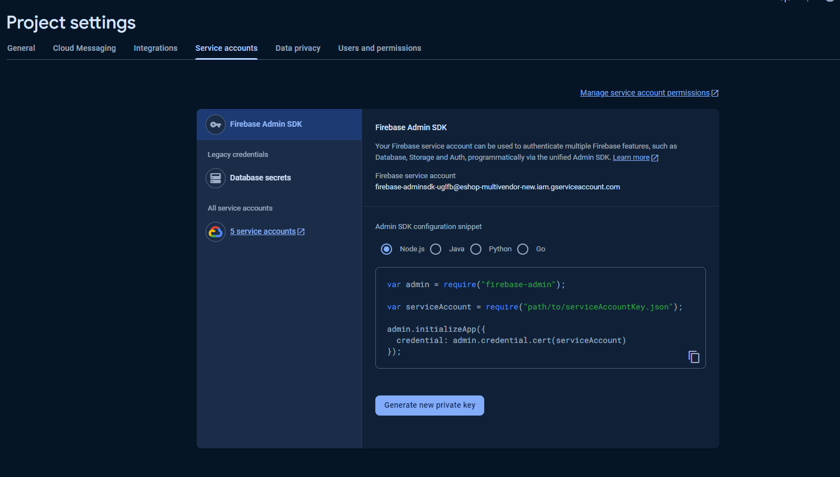Open the Cloud Messaging tab
The image size is (840, 477).
point(84,48)
